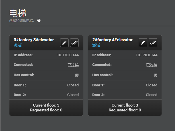Click 激活 status under 2#factory 4#elevator
175x131 pixels.
coord(96,45)
